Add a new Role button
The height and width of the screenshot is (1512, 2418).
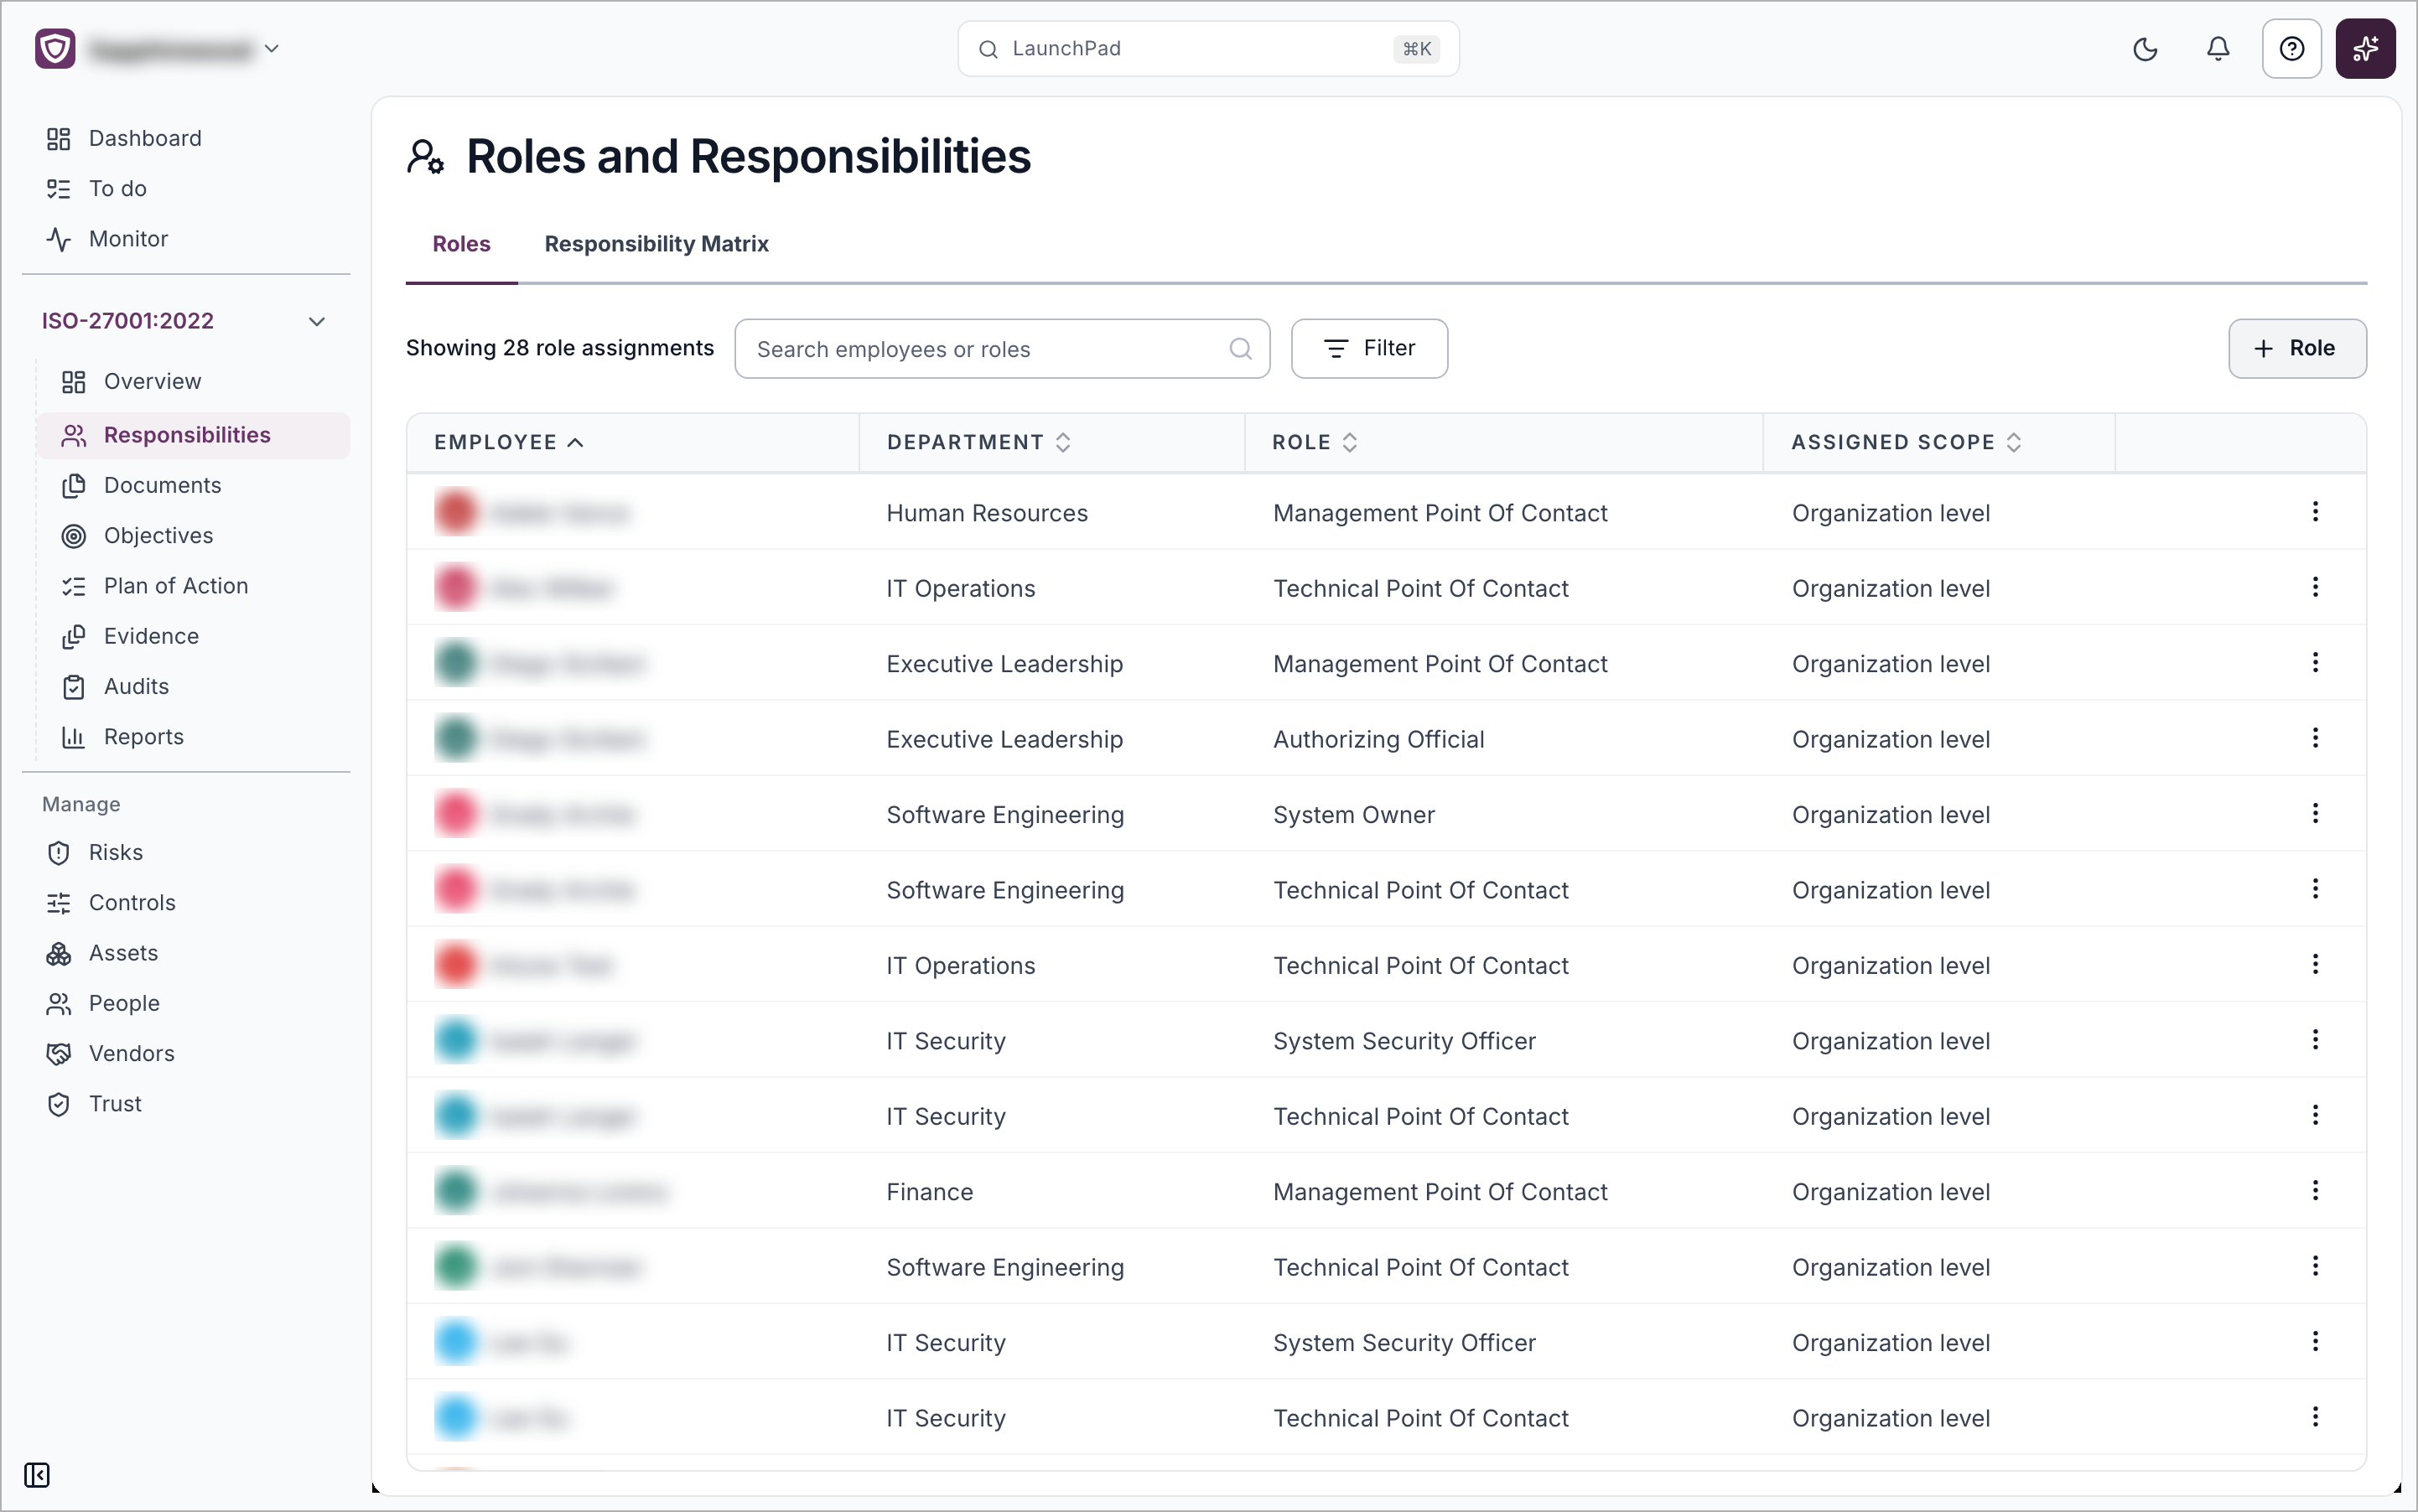[2297, 349]
